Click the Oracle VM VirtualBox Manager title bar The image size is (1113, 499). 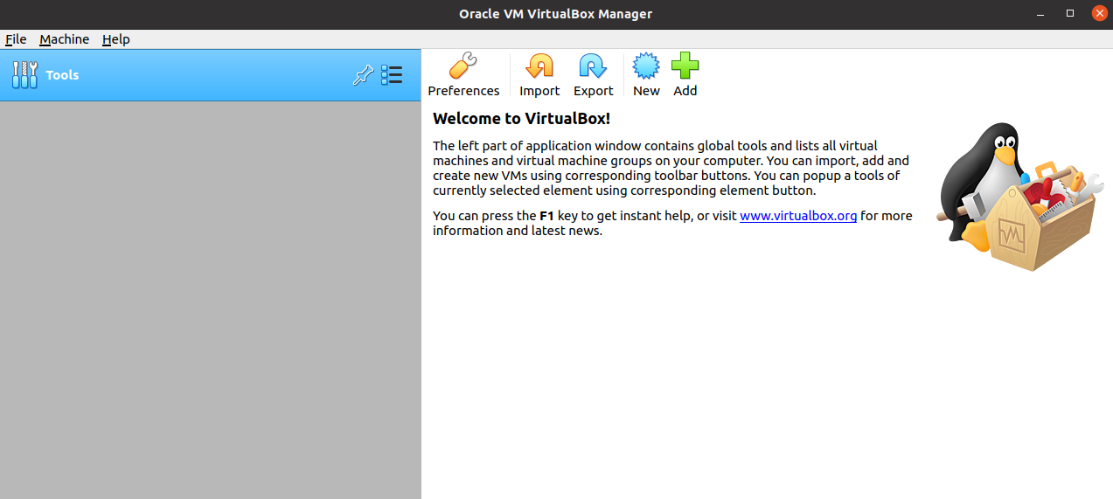[x=555, y=13]
